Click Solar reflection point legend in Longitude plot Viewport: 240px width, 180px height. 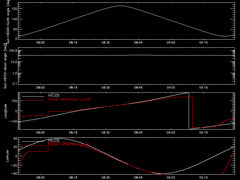pyautogui.click(x=69, y=99)
